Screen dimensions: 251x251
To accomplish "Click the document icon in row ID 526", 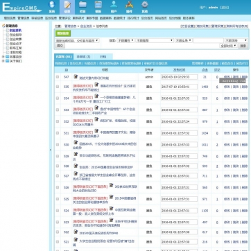I will click(x=111, y=185).
